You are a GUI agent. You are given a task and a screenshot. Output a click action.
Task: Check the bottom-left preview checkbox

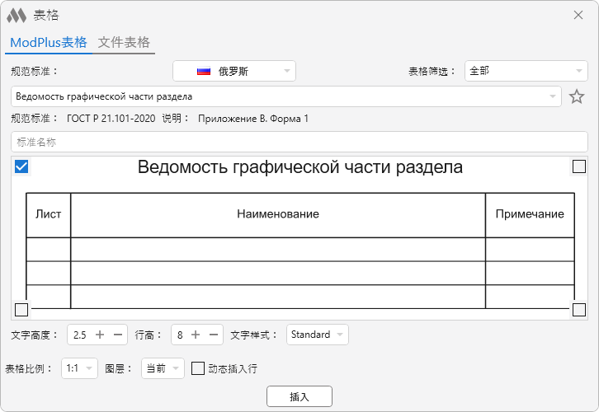click(21, 310)
